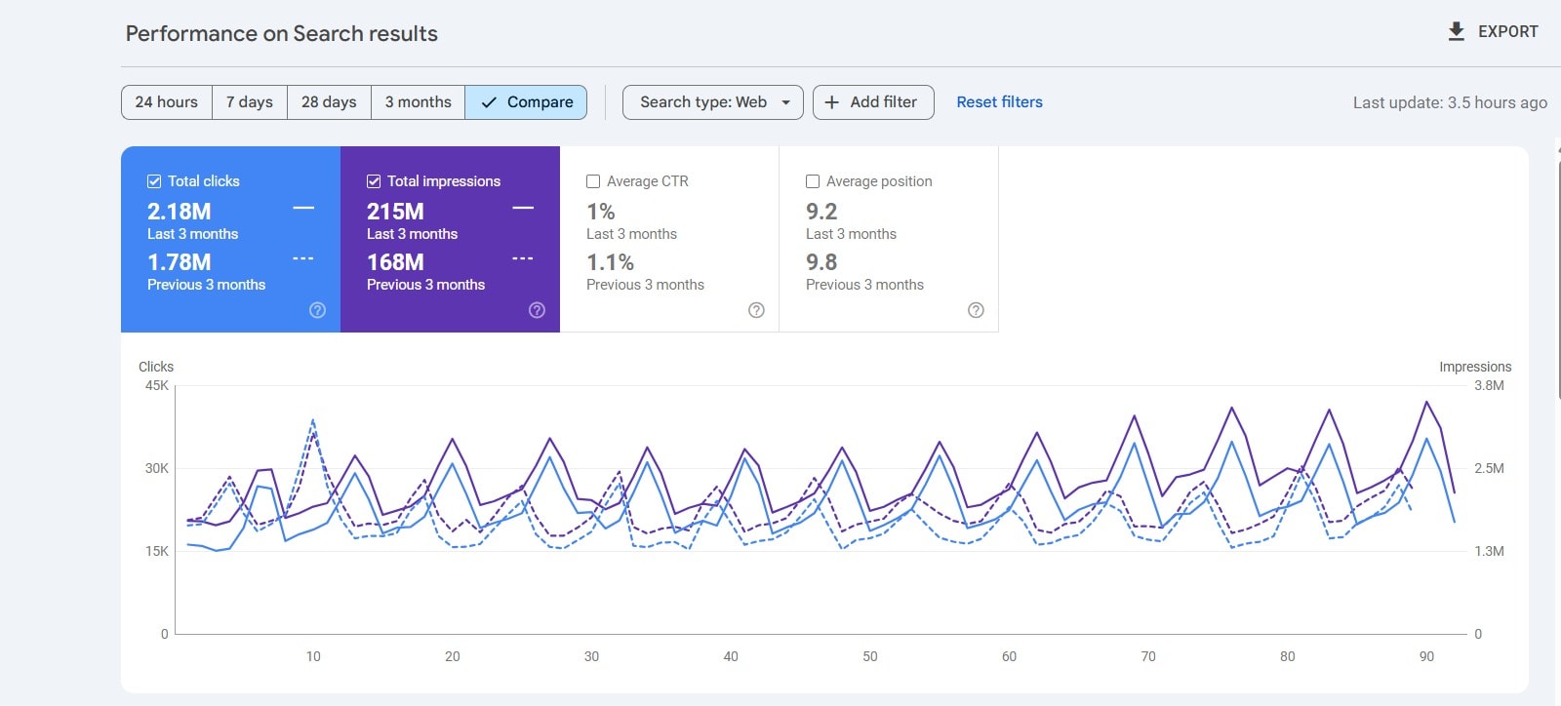This screenshot has width=1561, height=706.
Task: Enable the Average position checkbox
Action: 813,181
